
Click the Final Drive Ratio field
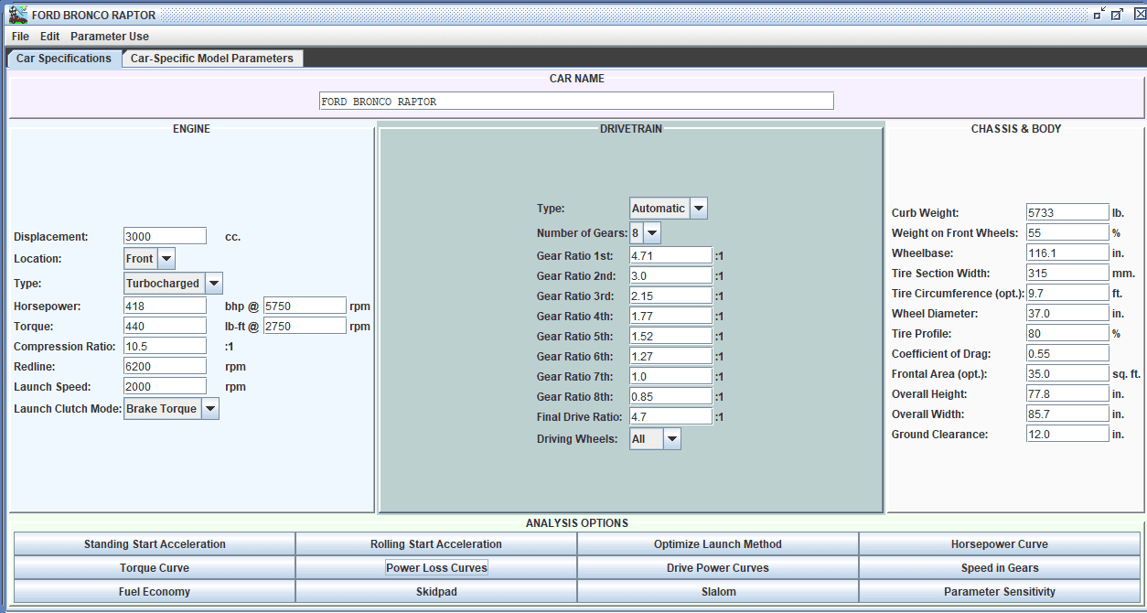pyautogui.click(x=670, y=416)
